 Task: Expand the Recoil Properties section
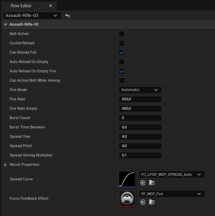tap(6, 165)
